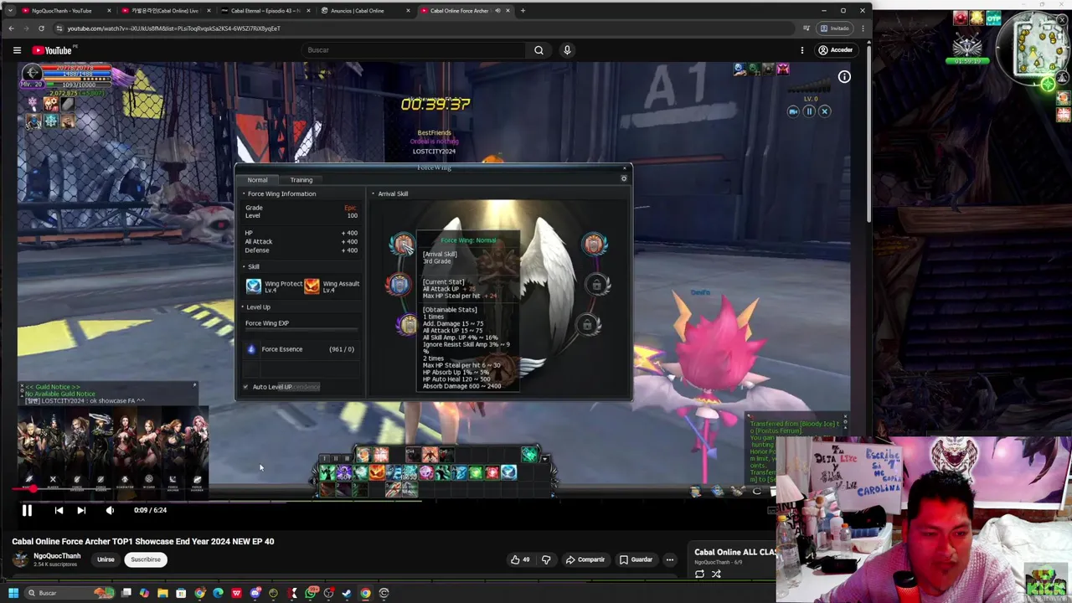
Task: Like the video with thumbs-up button
Action: point(519,559)
